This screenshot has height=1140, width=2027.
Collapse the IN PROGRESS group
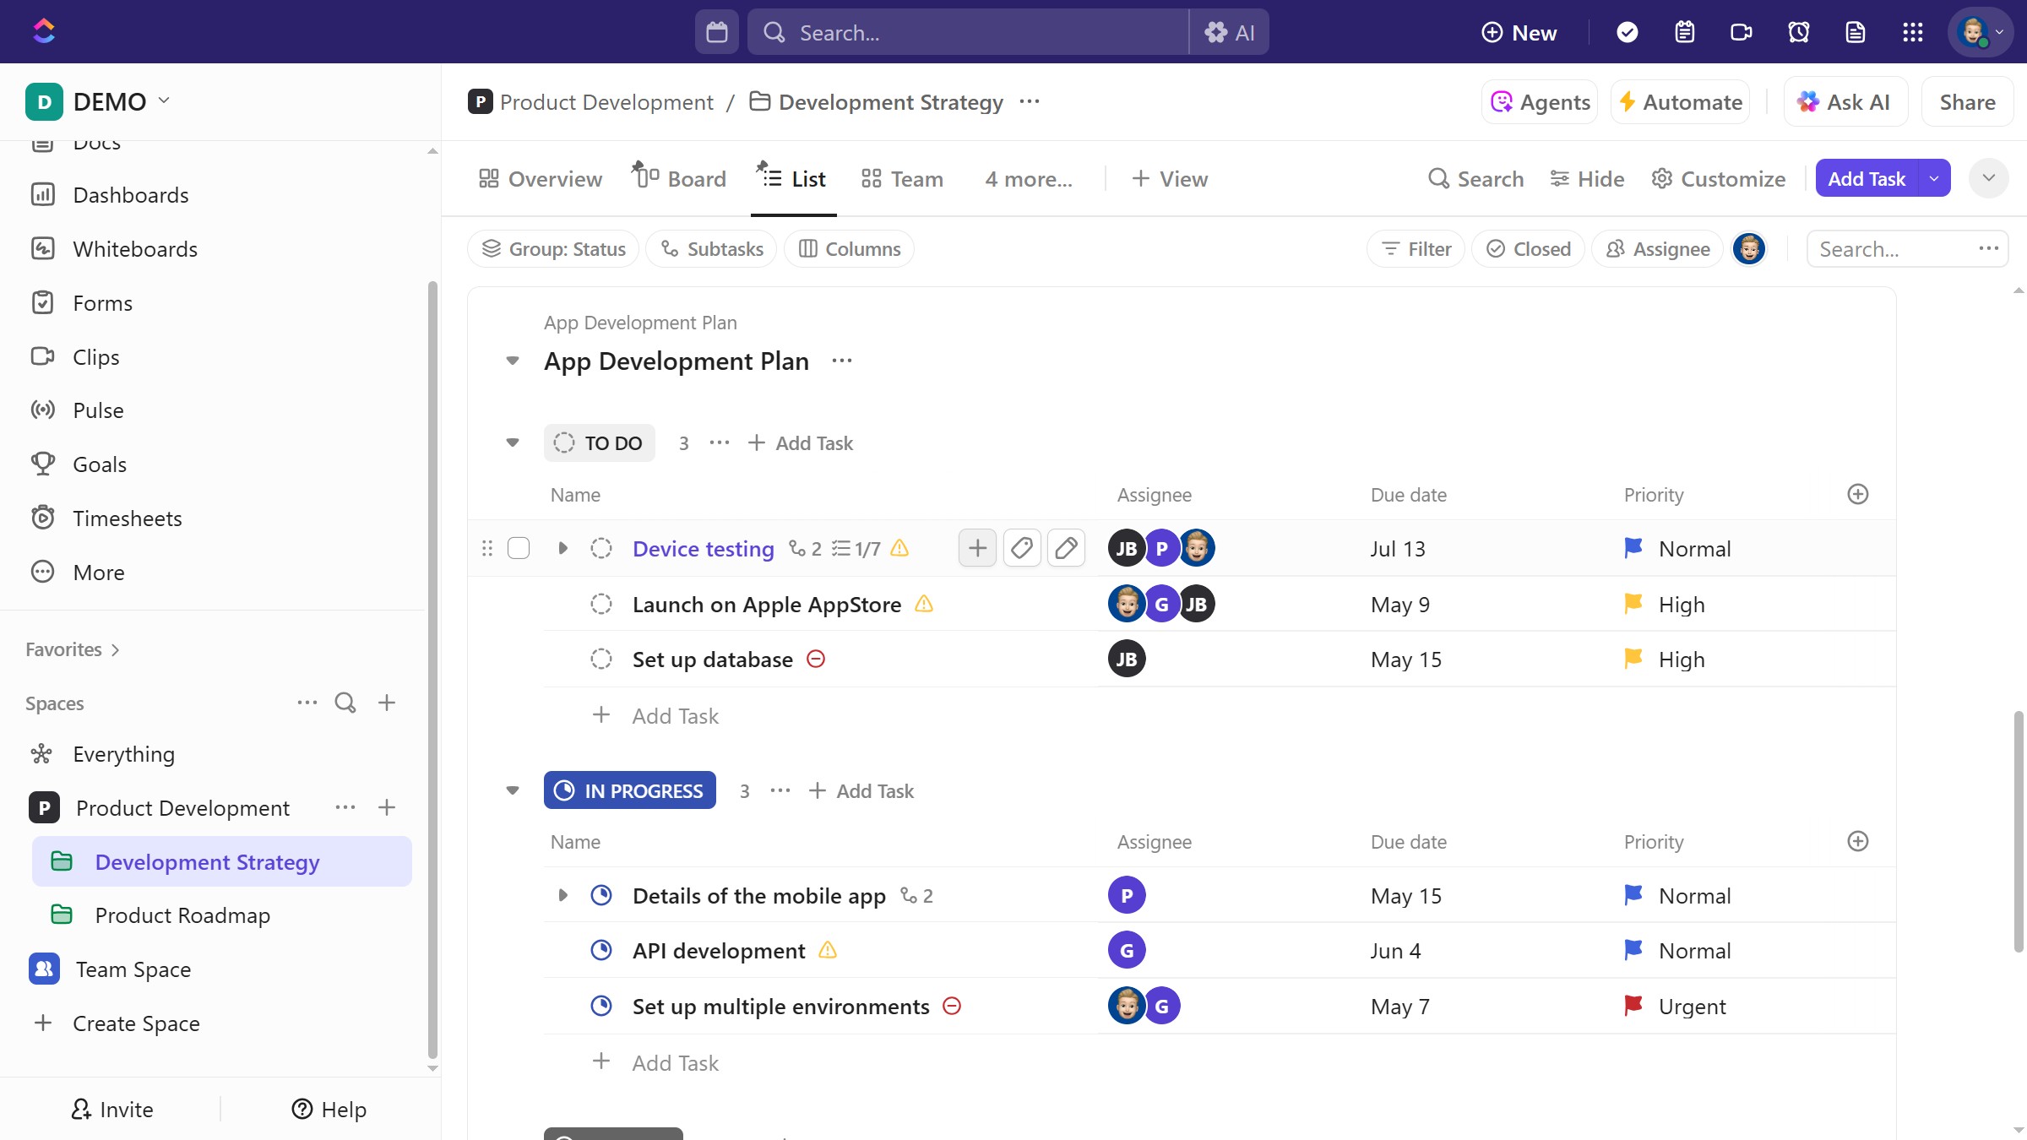pyautogui.click(x=512, y=790)
